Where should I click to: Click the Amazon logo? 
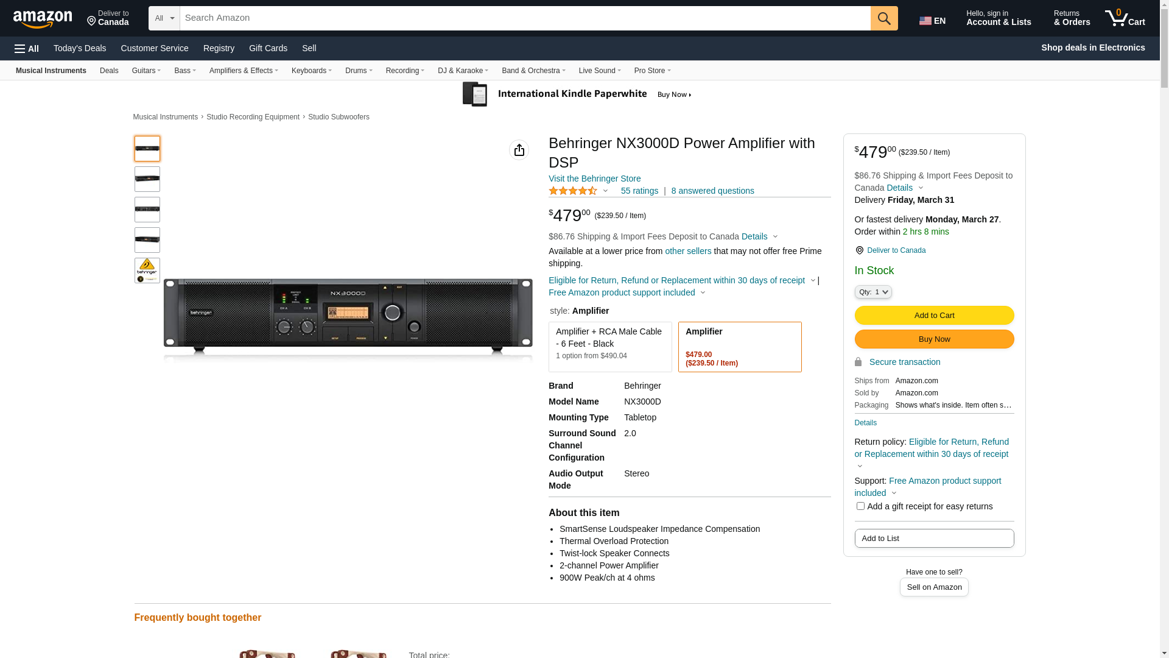point(43,19)
